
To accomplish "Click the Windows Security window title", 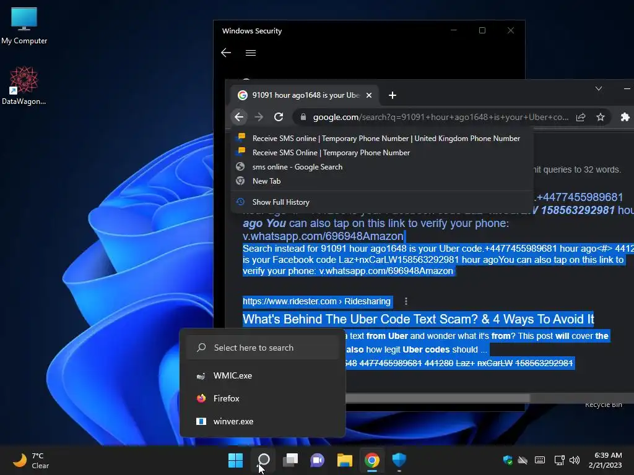I will click(x=252, y=31).
